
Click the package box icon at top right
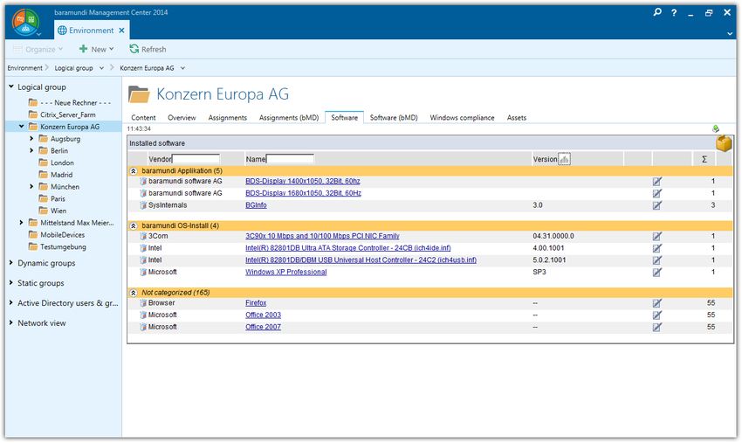tap(724, 143)
